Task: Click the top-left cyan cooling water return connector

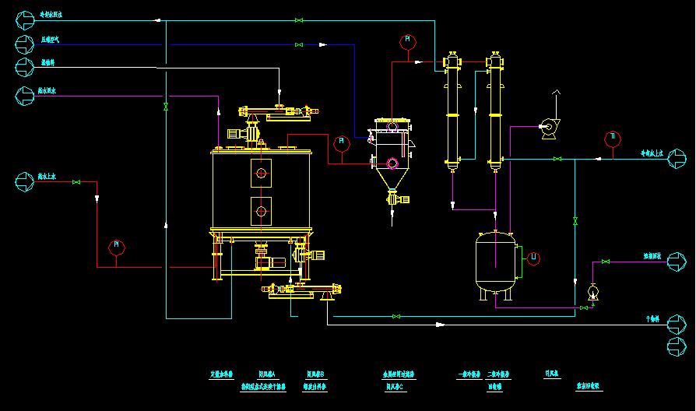Action: point(25,17)
